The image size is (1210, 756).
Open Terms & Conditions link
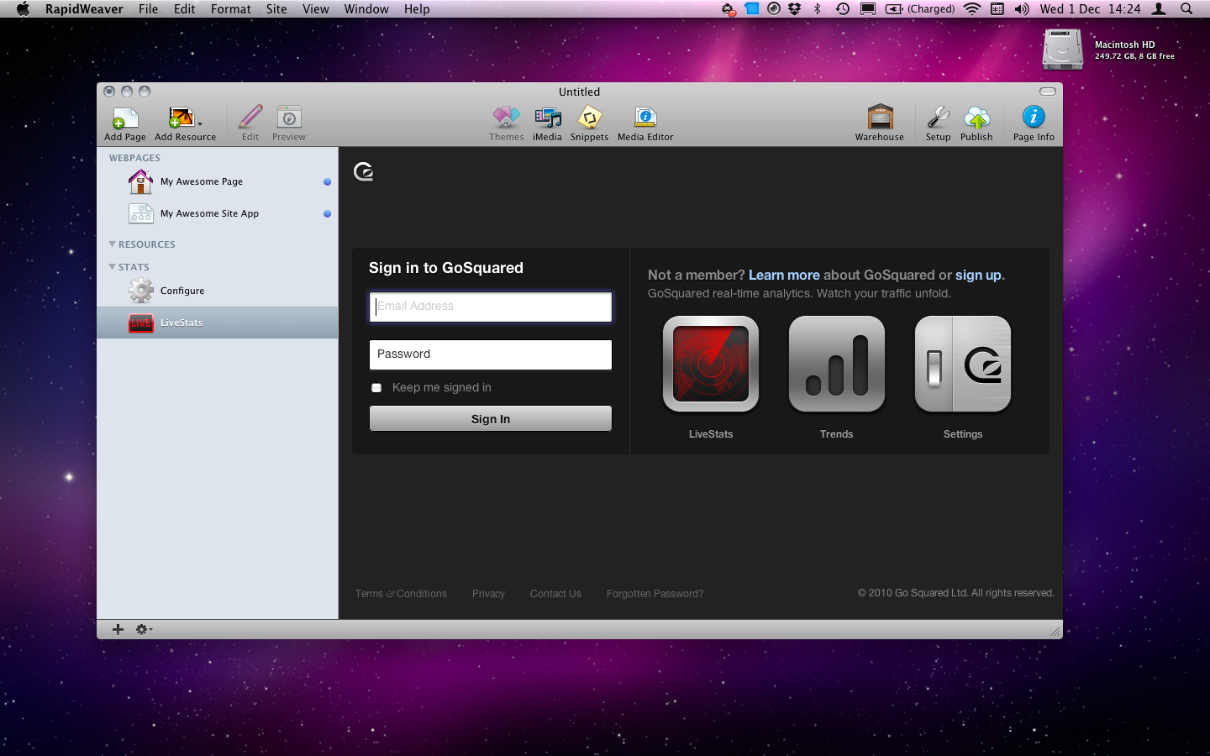pyautogui.click(x=401, y=594)
